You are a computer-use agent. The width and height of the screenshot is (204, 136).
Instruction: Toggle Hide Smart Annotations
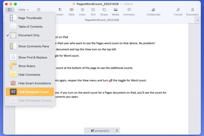[x=35, y=83]
